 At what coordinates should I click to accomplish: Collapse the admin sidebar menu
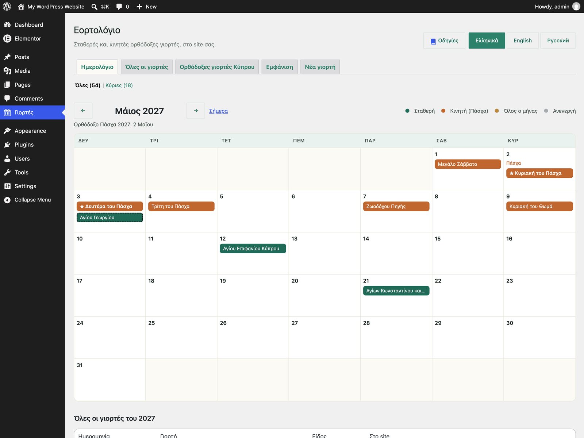tap(32, 200)
